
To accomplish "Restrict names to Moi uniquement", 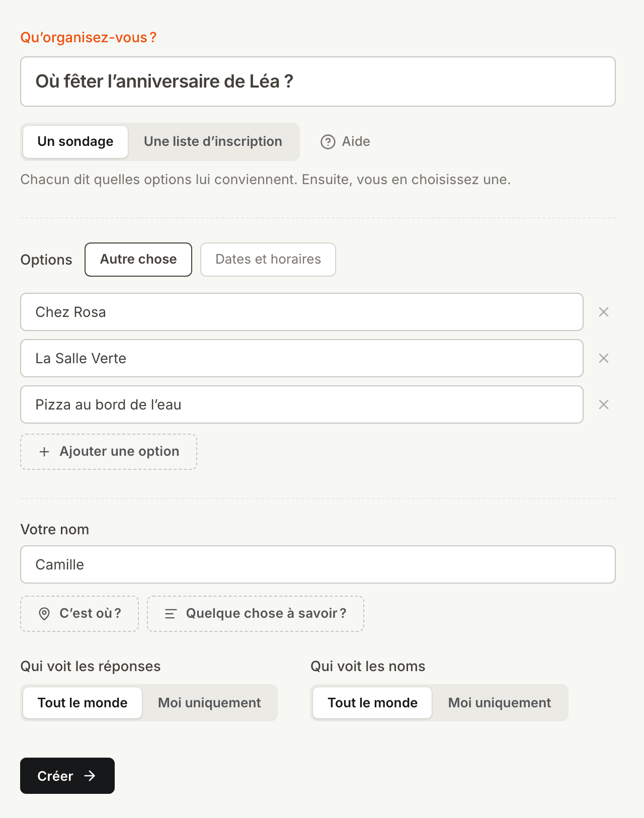I will coord(500,703).
